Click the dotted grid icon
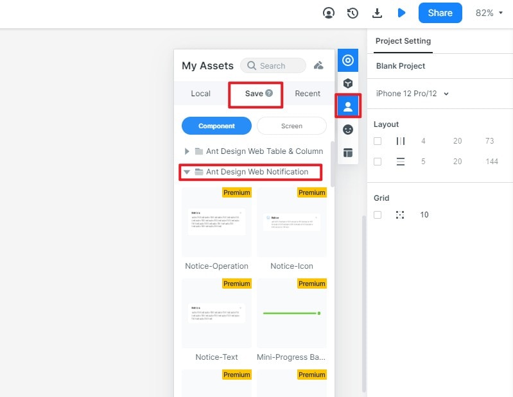 pos(400,215)
